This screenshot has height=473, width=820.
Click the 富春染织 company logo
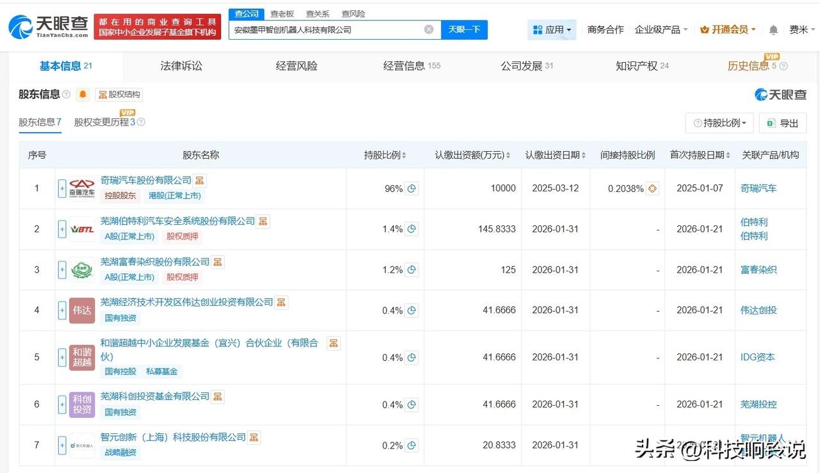pyautogui.click(x=82, y=269)
